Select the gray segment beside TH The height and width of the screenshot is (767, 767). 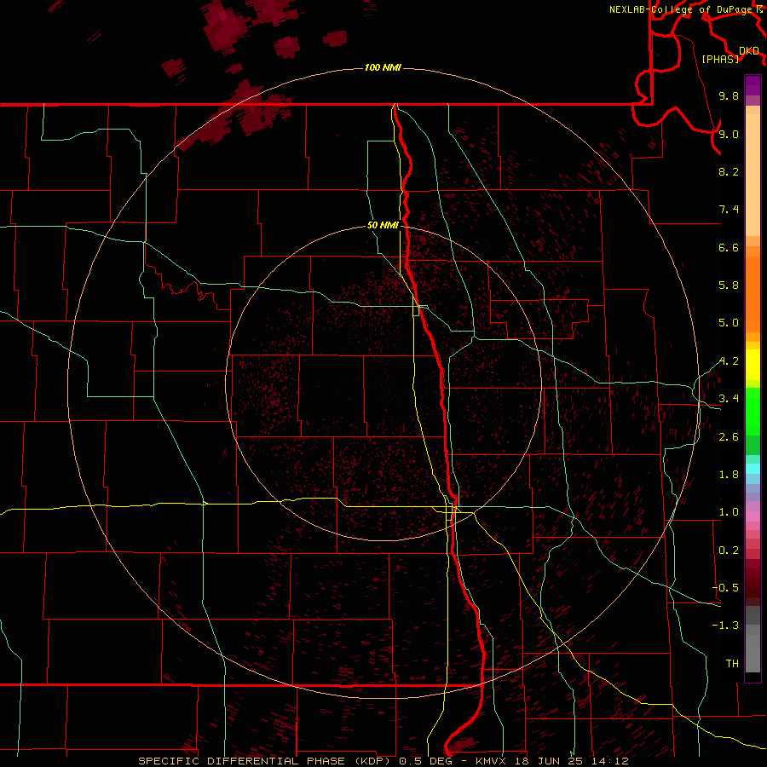(x=753, y=654)
